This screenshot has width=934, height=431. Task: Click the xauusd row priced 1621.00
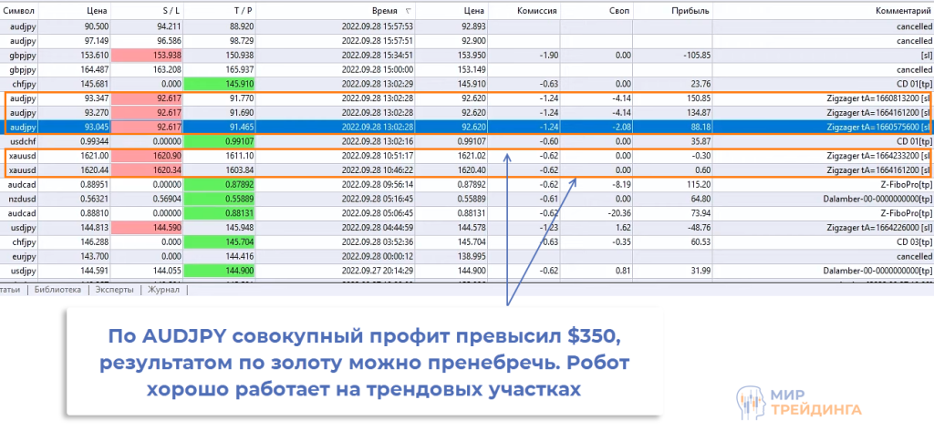click(22, 156)
